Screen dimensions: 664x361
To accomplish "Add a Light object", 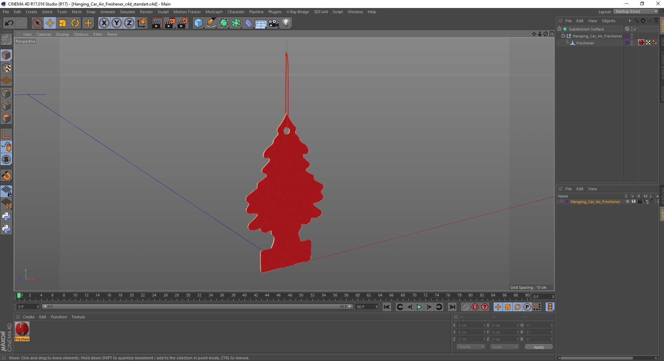I will coord(286,23).
